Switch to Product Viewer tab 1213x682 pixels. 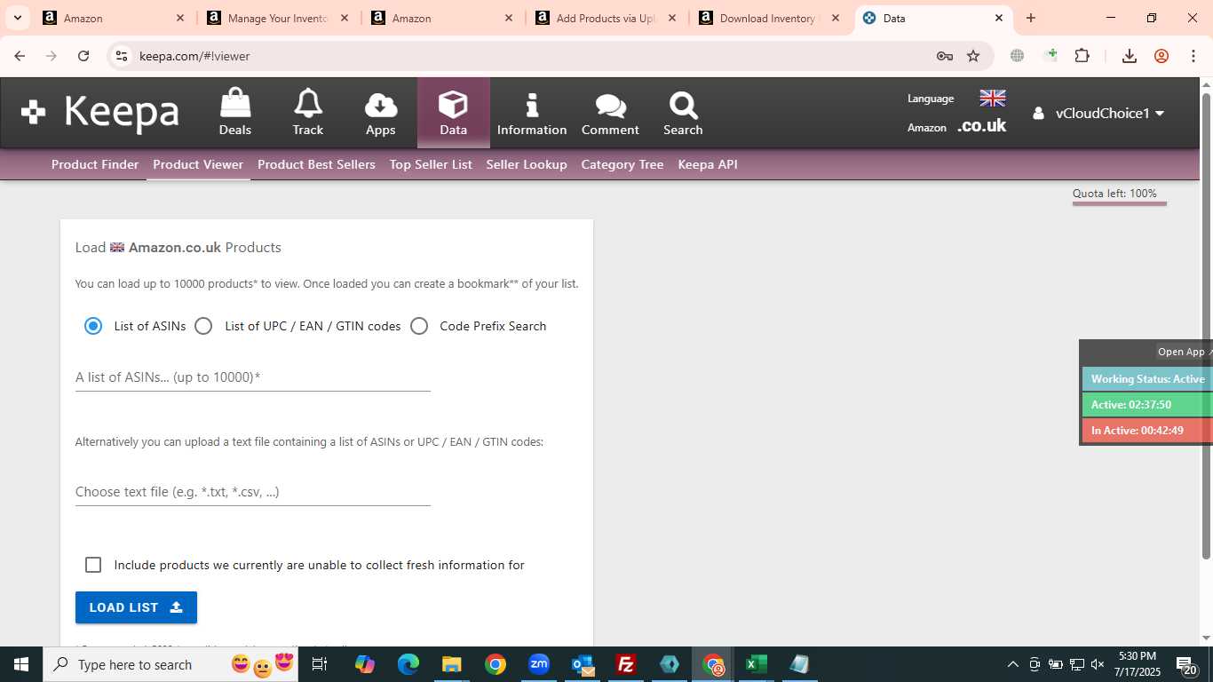tap(198, 164)
